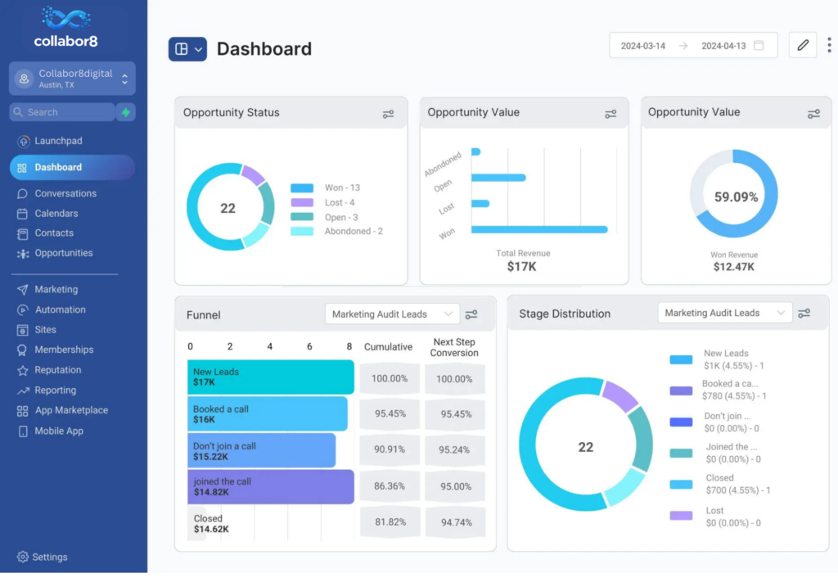The height and width of the screenshot is (587, 838).
Task: Click the Mobile App phone icon
Action: coord(22,431)
